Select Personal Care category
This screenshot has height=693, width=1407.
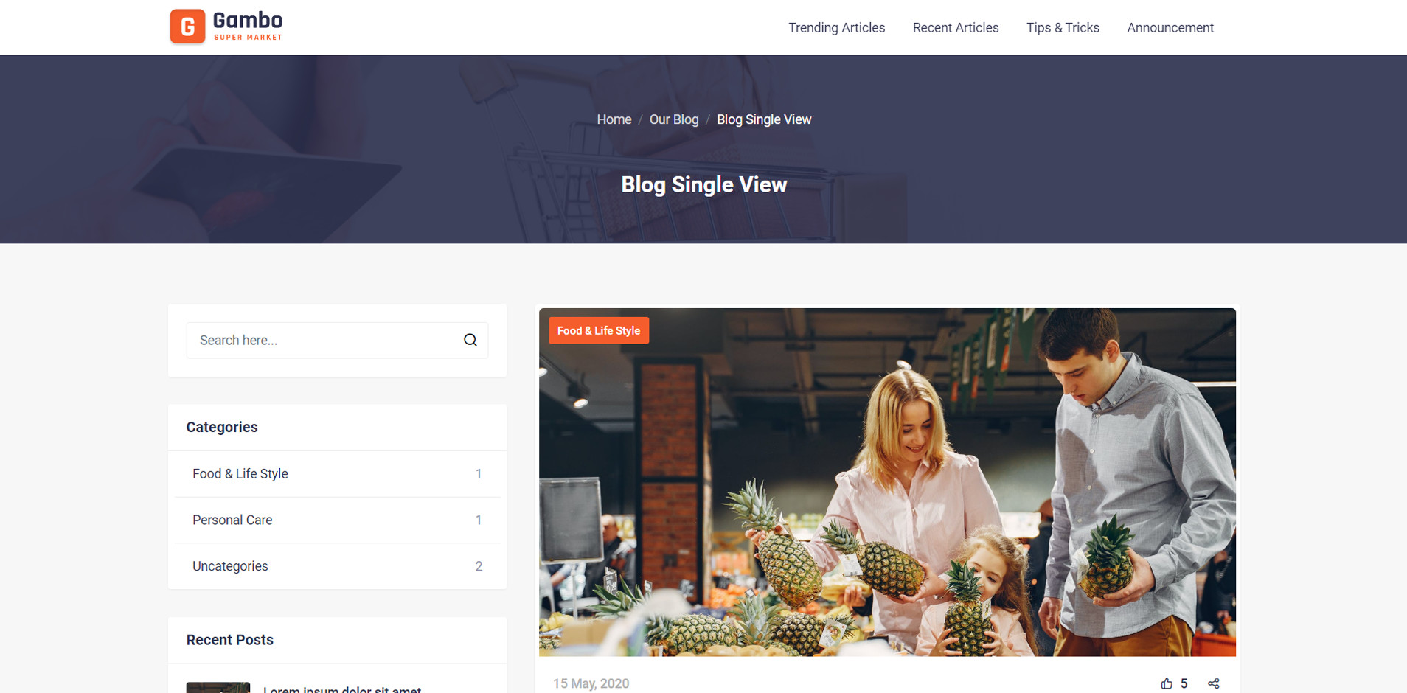[x=337, y=520]
